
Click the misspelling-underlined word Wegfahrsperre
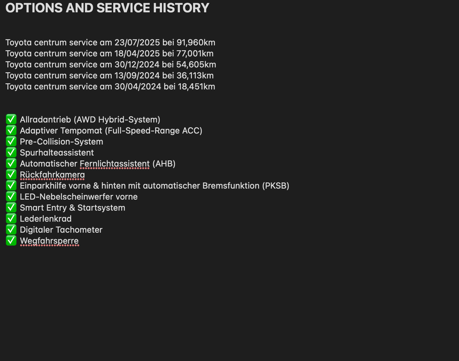coord(49,241)
